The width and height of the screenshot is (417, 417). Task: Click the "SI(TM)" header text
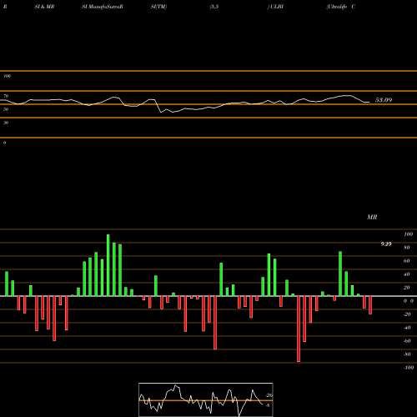[158, 7]
